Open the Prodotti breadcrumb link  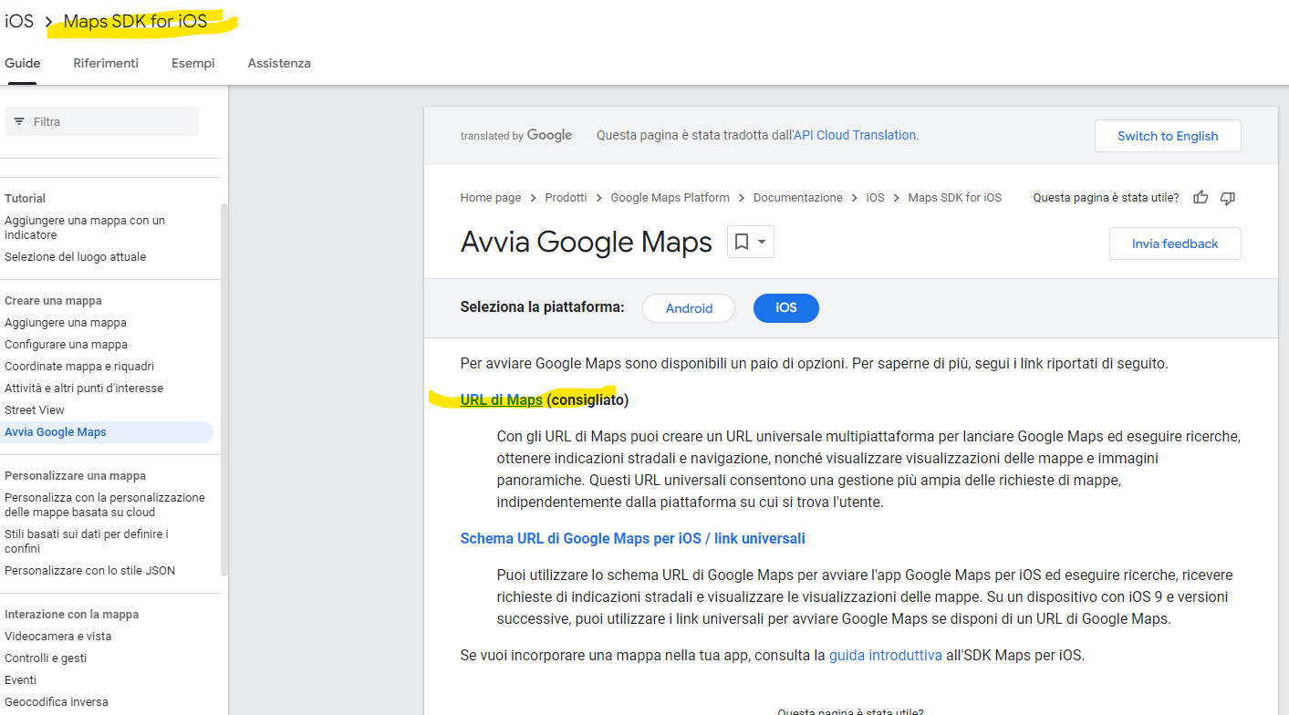click(x=567, y=198)
